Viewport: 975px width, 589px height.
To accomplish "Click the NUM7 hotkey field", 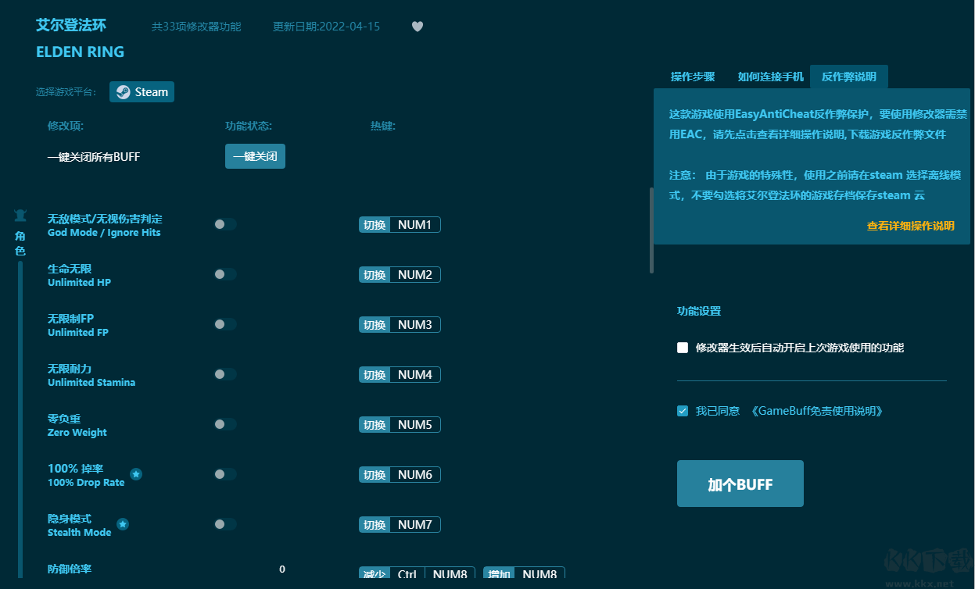I will tap(414, 525).
